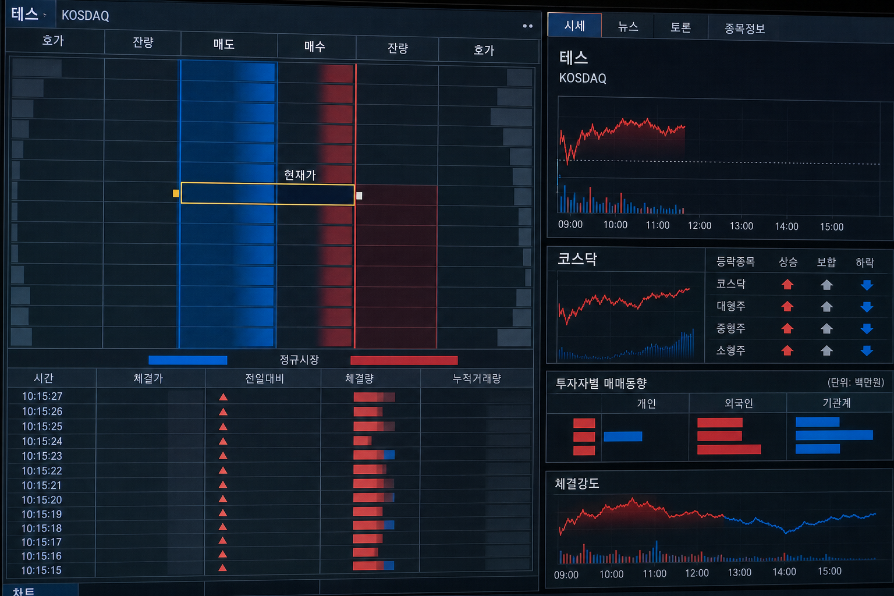This screenshot has width=894, height=596.
Task: Click the blue sell-volume bar beside 정규시장
Action: coord(188,360)
